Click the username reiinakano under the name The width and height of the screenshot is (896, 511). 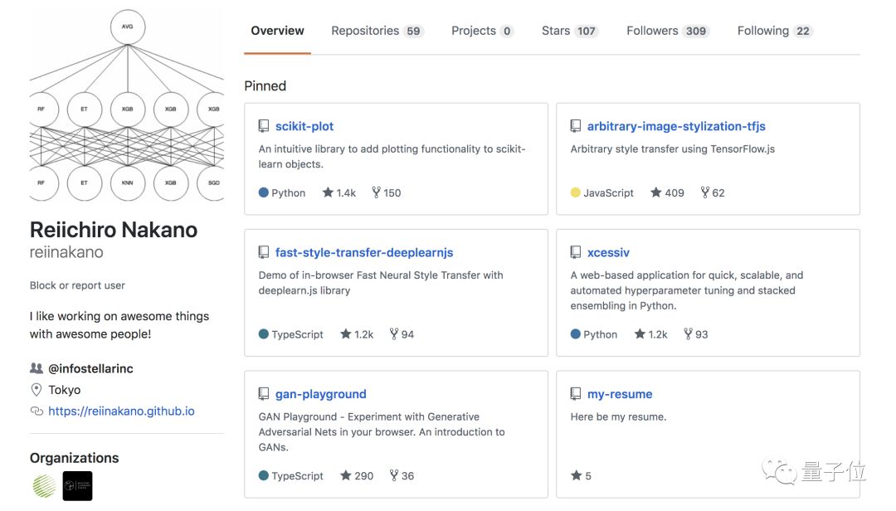point(66,252)
